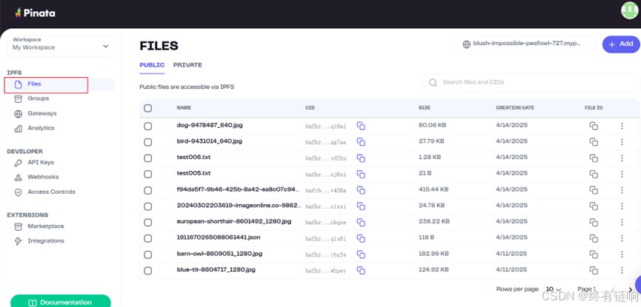Image resolution: width=641 pixels, height=307 pixels.
Task: Copy CID of dog-9478487_640.jpg
Action: point(361,126)
